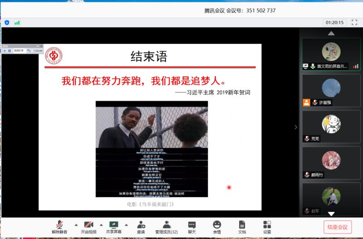Unmute microphone with 解除静音 button
Image resolution: width=363 pixels, height=239 pixels.
coord(59,227)
